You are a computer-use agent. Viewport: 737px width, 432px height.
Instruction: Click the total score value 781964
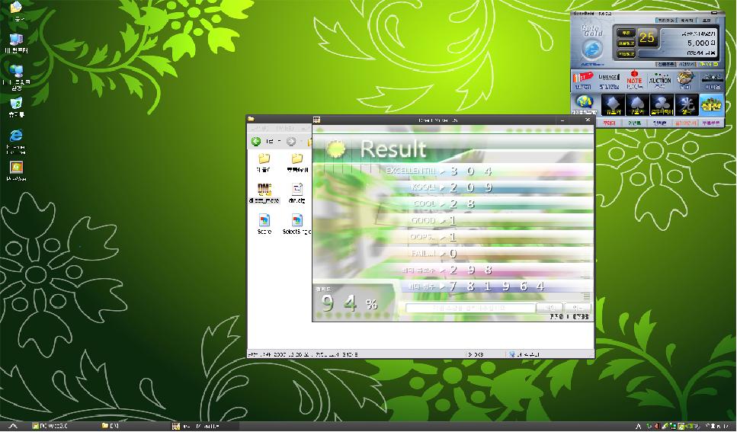(x=497, y=286)
